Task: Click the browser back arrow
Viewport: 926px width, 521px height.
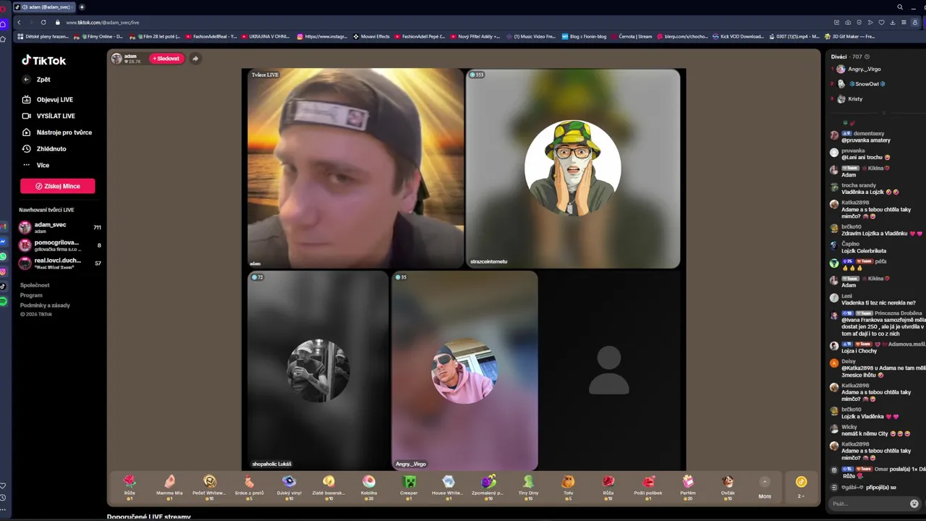Action: click(x=19, y=22)
